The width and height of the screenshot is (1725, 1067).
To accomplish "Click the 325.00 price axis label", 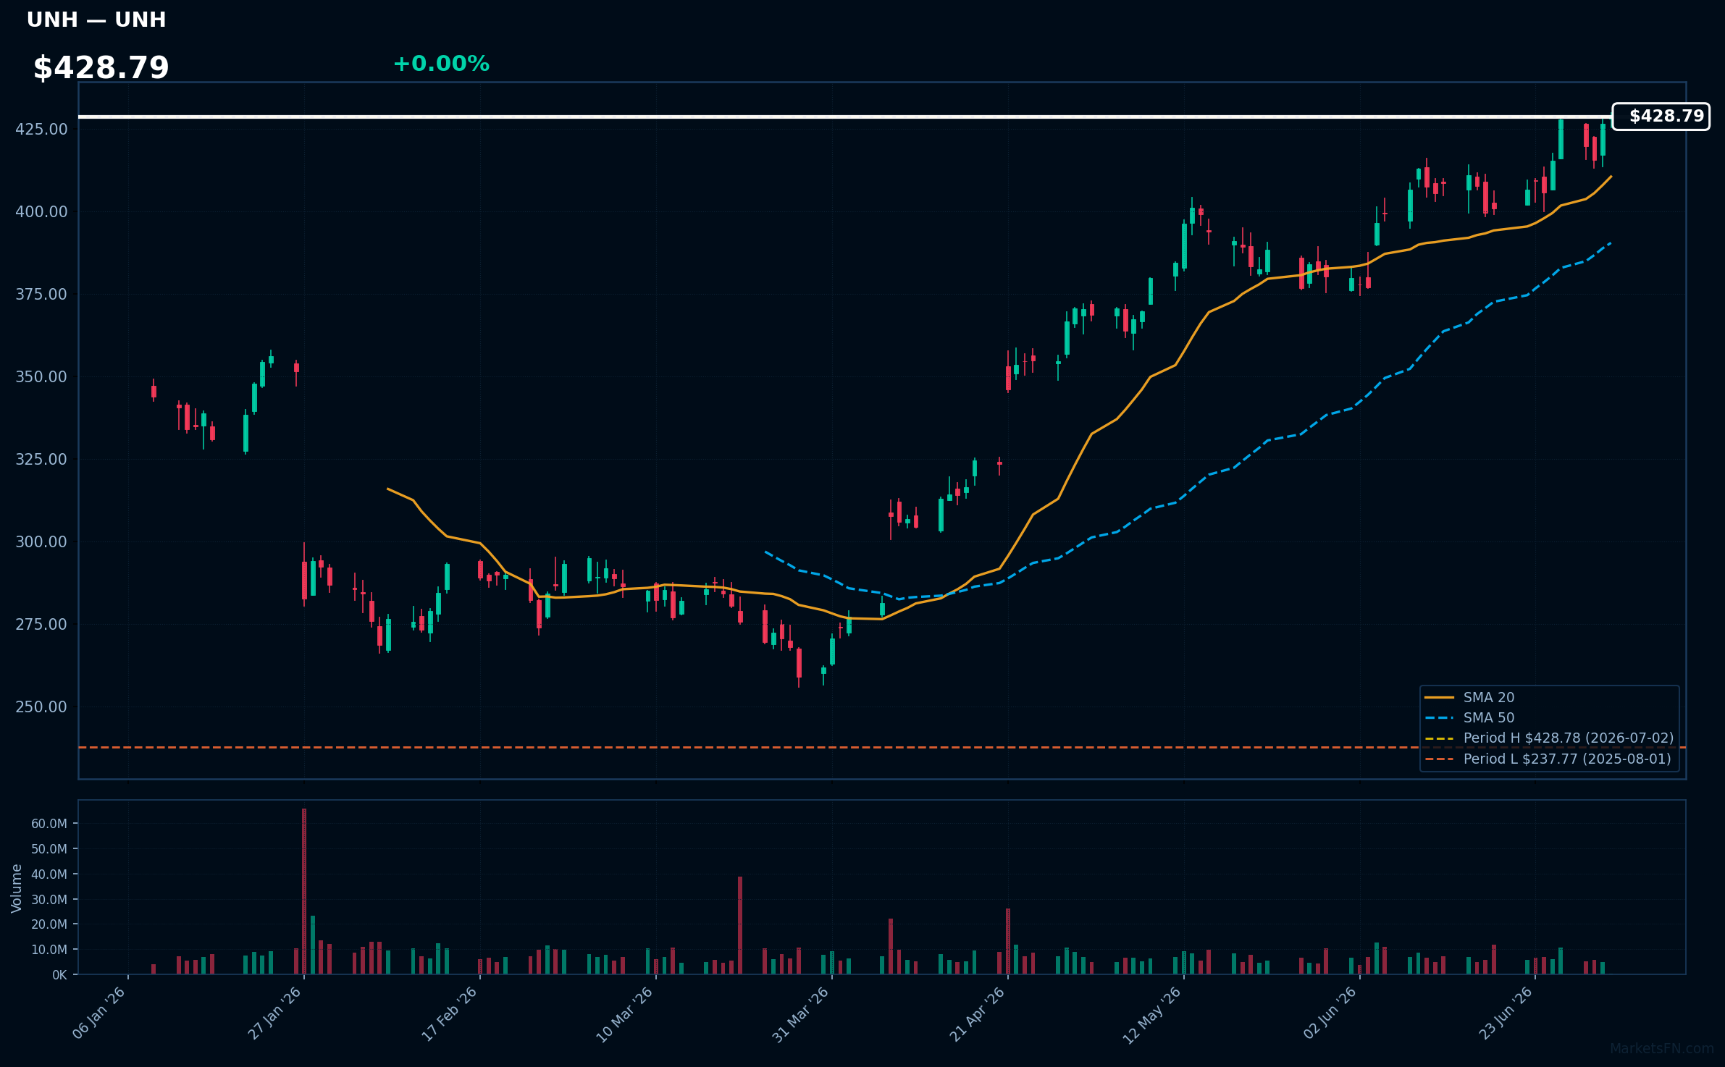I will 41,459.
